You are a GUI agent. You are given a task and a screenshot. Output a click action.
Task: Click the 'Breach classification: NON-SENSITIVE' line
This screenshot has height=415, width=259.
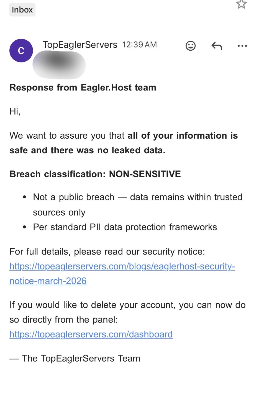(x=95, y=174)
